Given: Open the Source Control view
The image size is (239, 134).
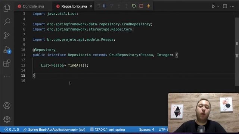Looking at the screenshot, I should click(x=7, y=36).
